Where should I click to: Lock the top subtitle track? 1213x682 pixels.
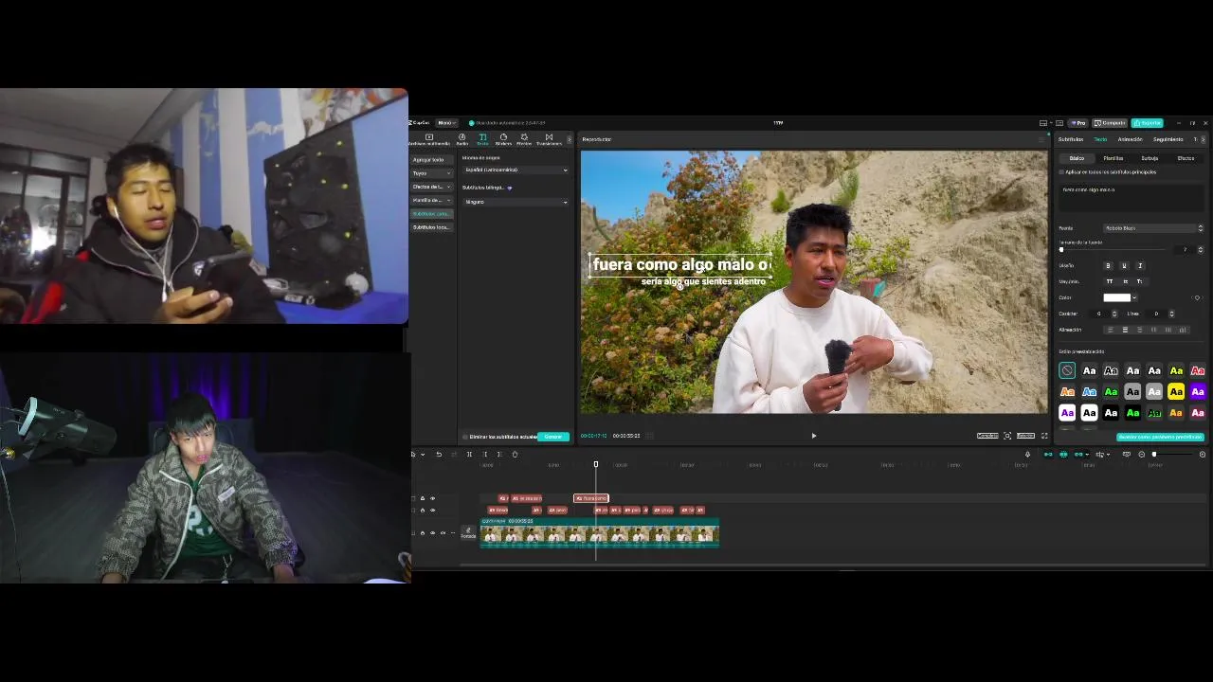(423, 498)
